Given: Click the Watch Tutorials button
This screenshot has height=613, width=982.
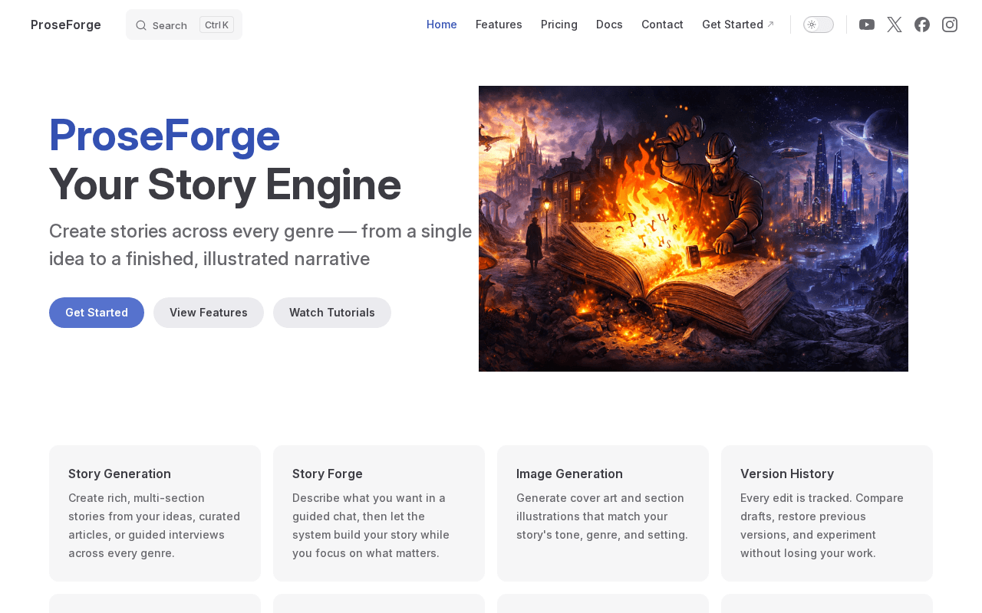Looking at the screenshot, I should click(332, 313).
